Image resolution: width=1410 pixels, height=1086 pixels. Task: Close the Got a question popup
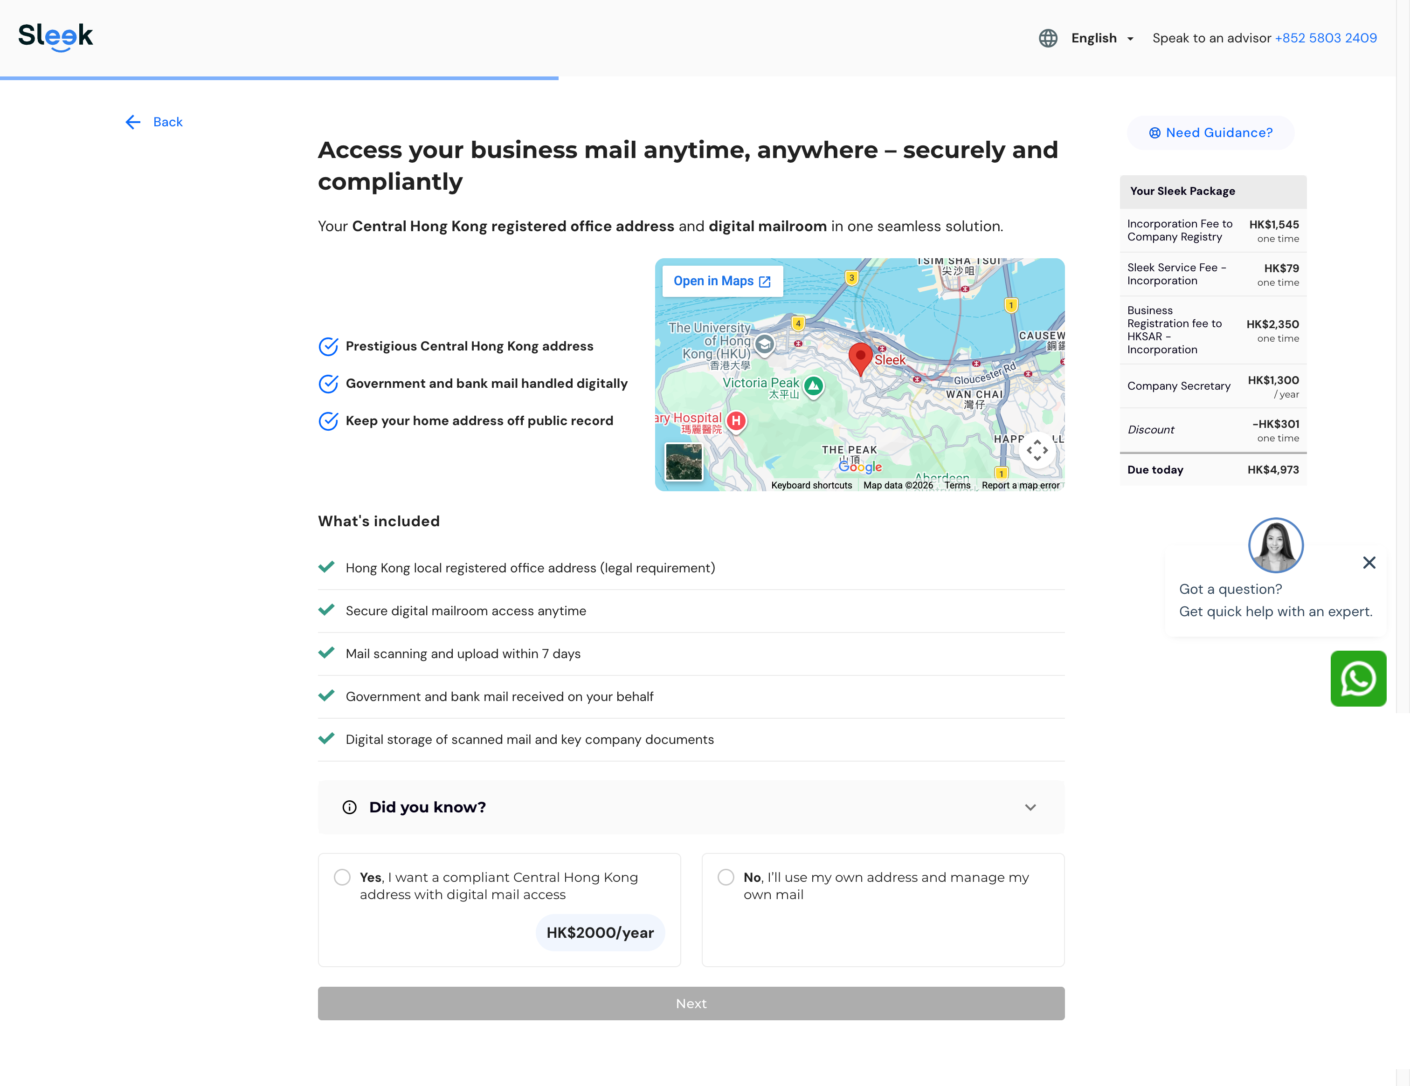(1369, 563)
